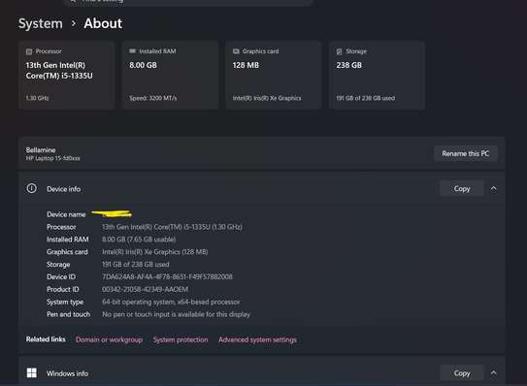Select the Graphics card Iris Xe value row
527x386 pixels.
tap(155, 252)
